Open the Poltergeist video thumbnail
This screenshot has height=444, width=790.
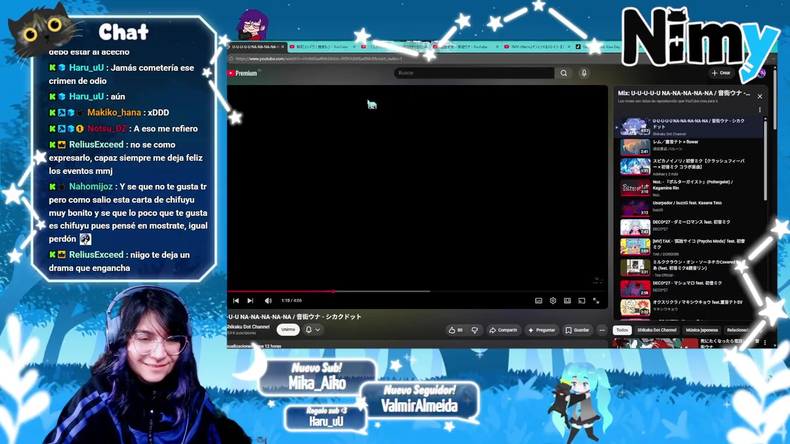[635, 187]
